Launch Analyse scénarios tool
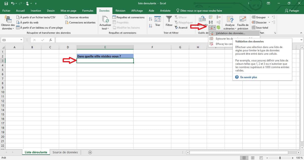The image size is (304, 160). point(230,22)
